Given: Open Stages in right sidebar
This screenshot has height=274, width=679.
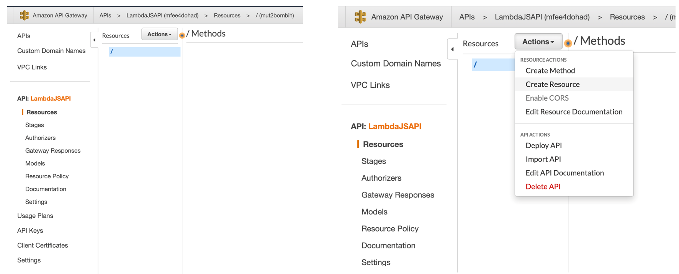Looking at the screenshot, I should click(x=374, y=161).
